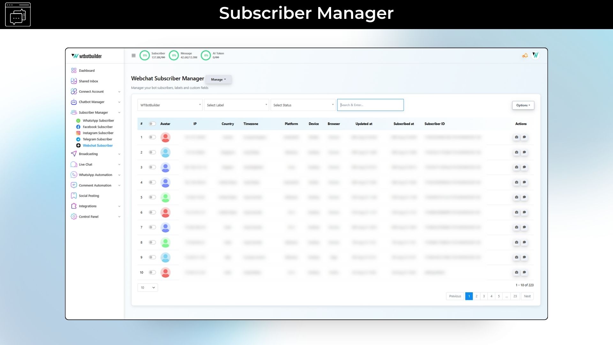Open the Broadcasting menu in sidebar

(x=88, y=154)
